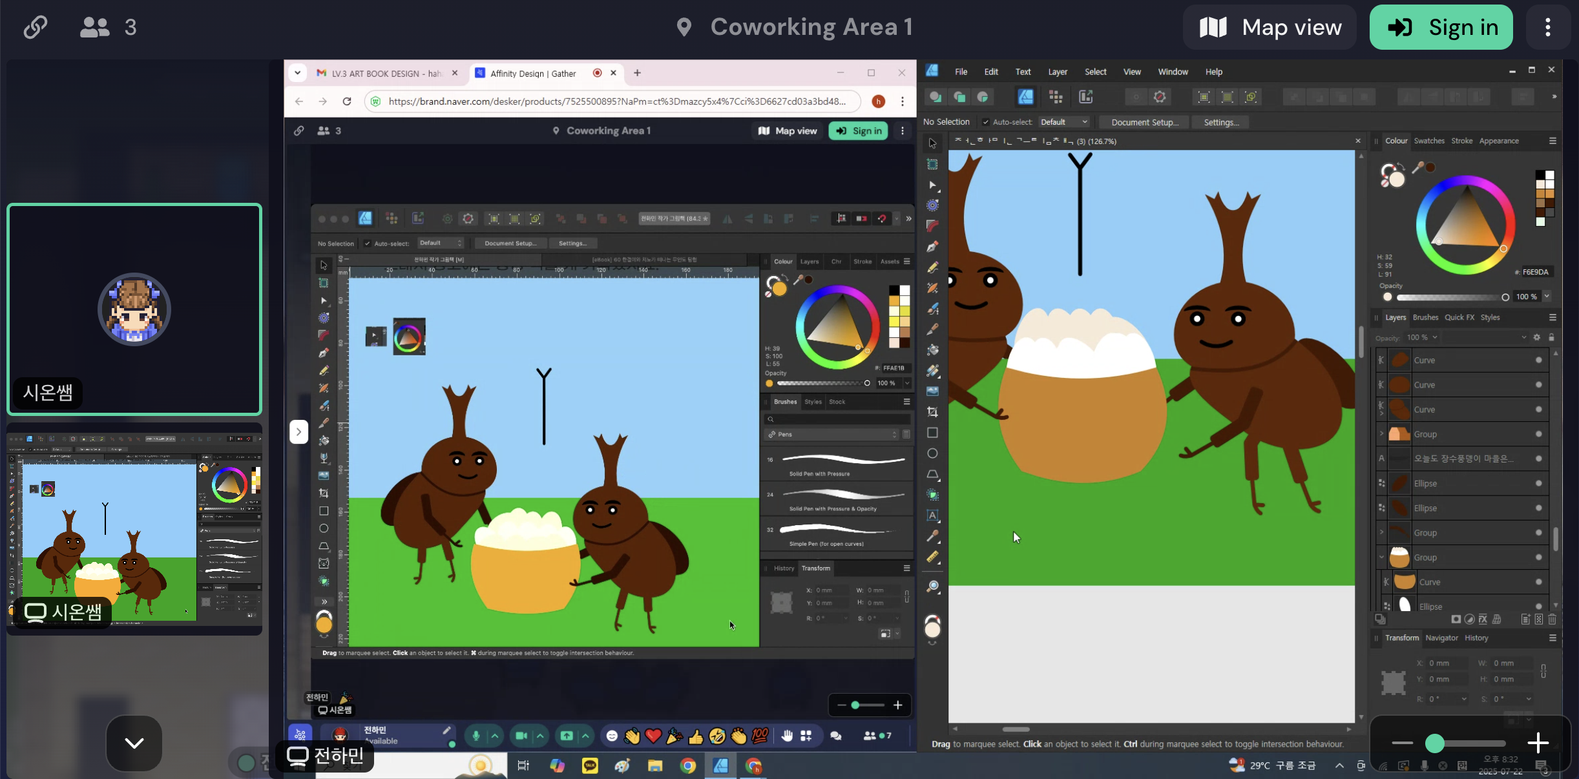This screenshot has height=779, width=1579.
Task: Select the Artistic Text tool in the right Affinity window
Action: click(x=932, y=515)
